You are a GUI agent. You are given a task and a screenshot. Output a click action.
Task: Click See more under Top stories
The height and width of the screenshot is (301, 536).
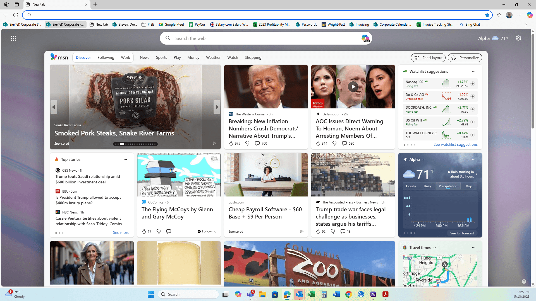coord(121,232)
